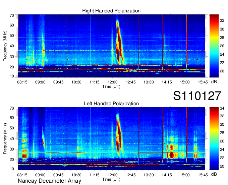The width and height of the screenshot is (228, 185).
Task: Click the 14:15 time tick on Left Handed plot
Action: (x=167, y=175)
